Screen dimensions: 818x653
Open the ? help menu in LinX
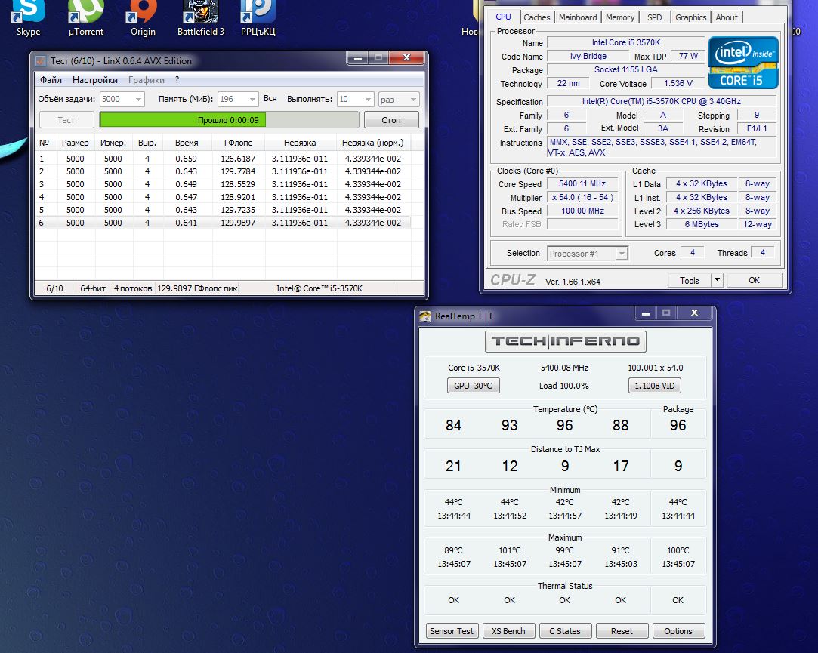point(177,80)
